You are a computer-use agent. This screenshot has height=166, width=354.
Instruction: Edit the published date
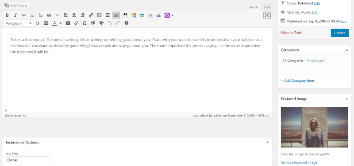[343, 21]
